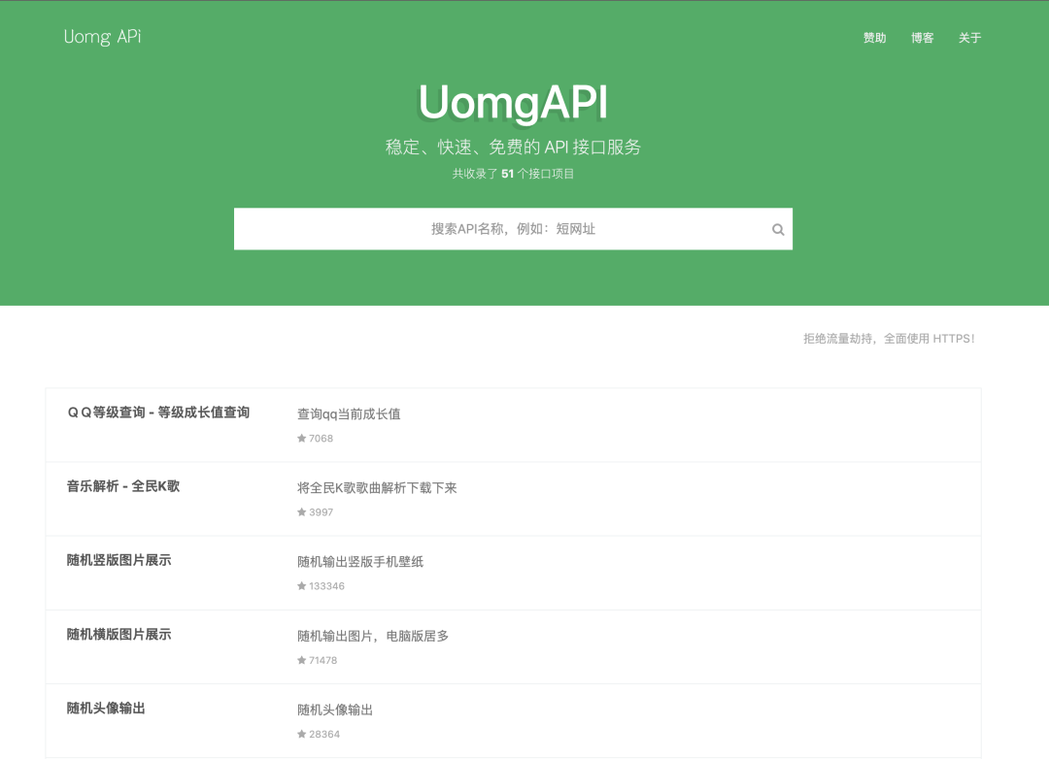Click description 将全民K歌歌曲解析下载下来
The height and width of the screenshot is (759, 1049).
click(x=377, y=488)
